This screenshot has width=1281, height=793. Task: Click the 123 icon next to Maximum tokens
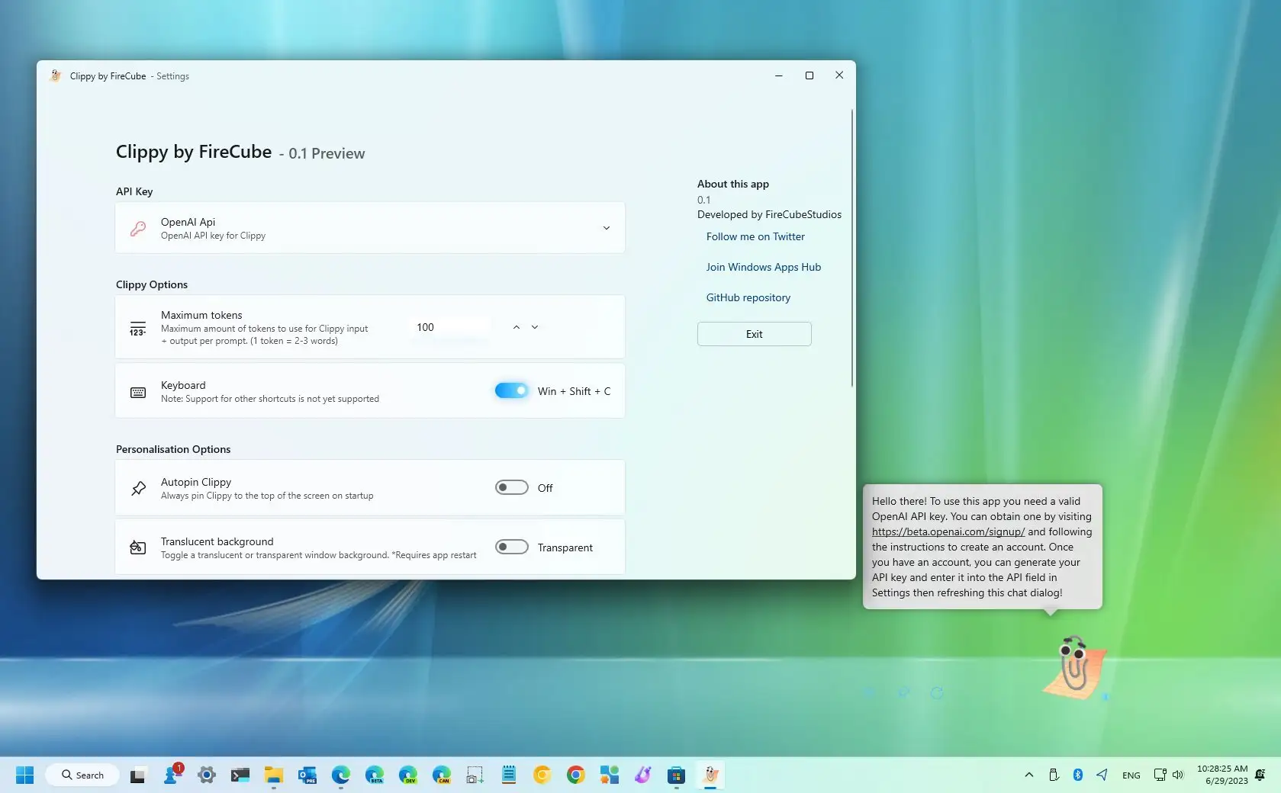(x=137, y=327)
